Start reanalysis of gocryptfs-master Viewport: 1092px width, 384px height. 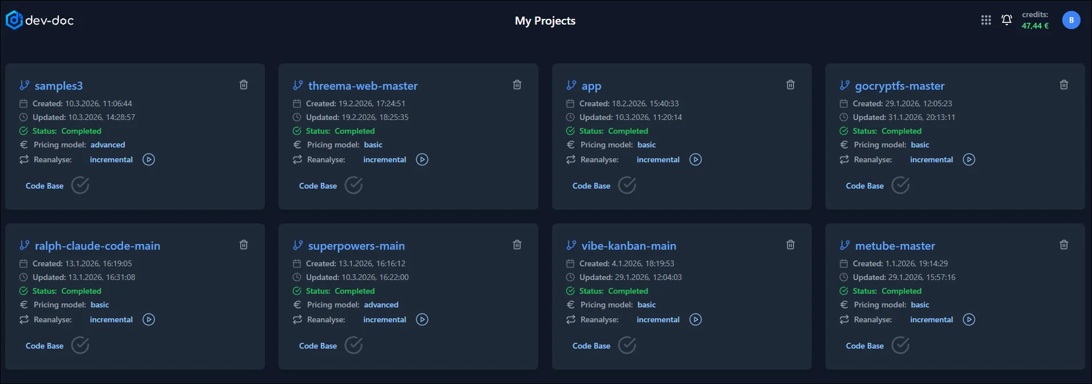[x=969, y=159]
